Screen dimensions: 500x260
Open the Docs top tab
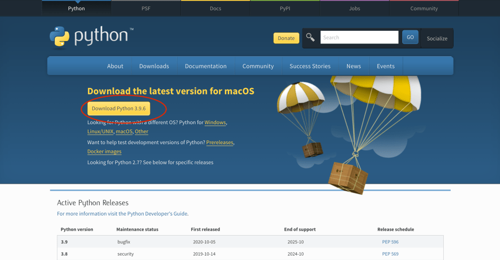[x=216, y=8]
